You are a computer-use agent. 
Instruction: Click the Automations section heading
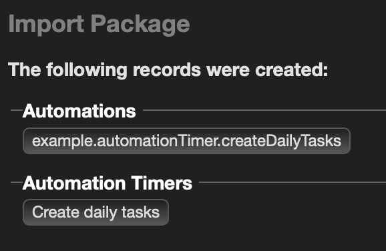click(x=79, y=111)
